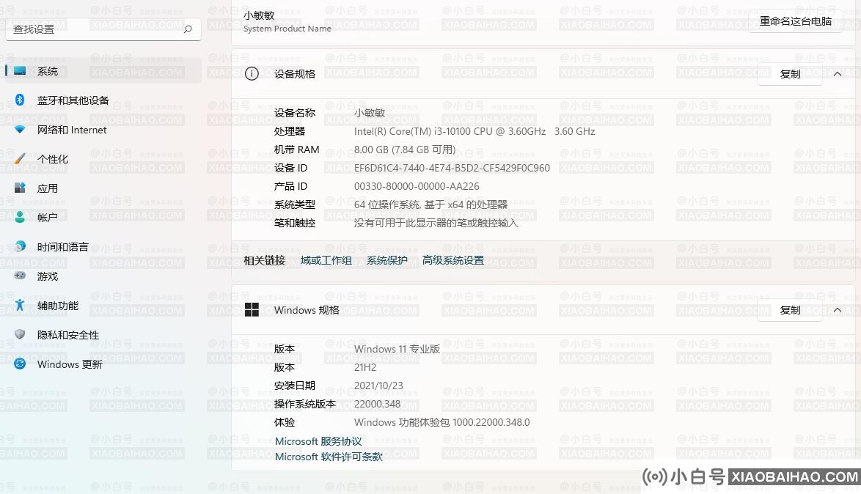861x494 pixels.
Task: Go to 网络和 Internet settings
Action: pos(103,130)
